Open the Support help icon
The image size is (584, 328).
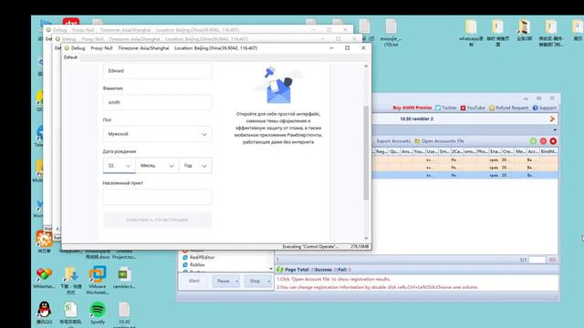tap(535, 108)
